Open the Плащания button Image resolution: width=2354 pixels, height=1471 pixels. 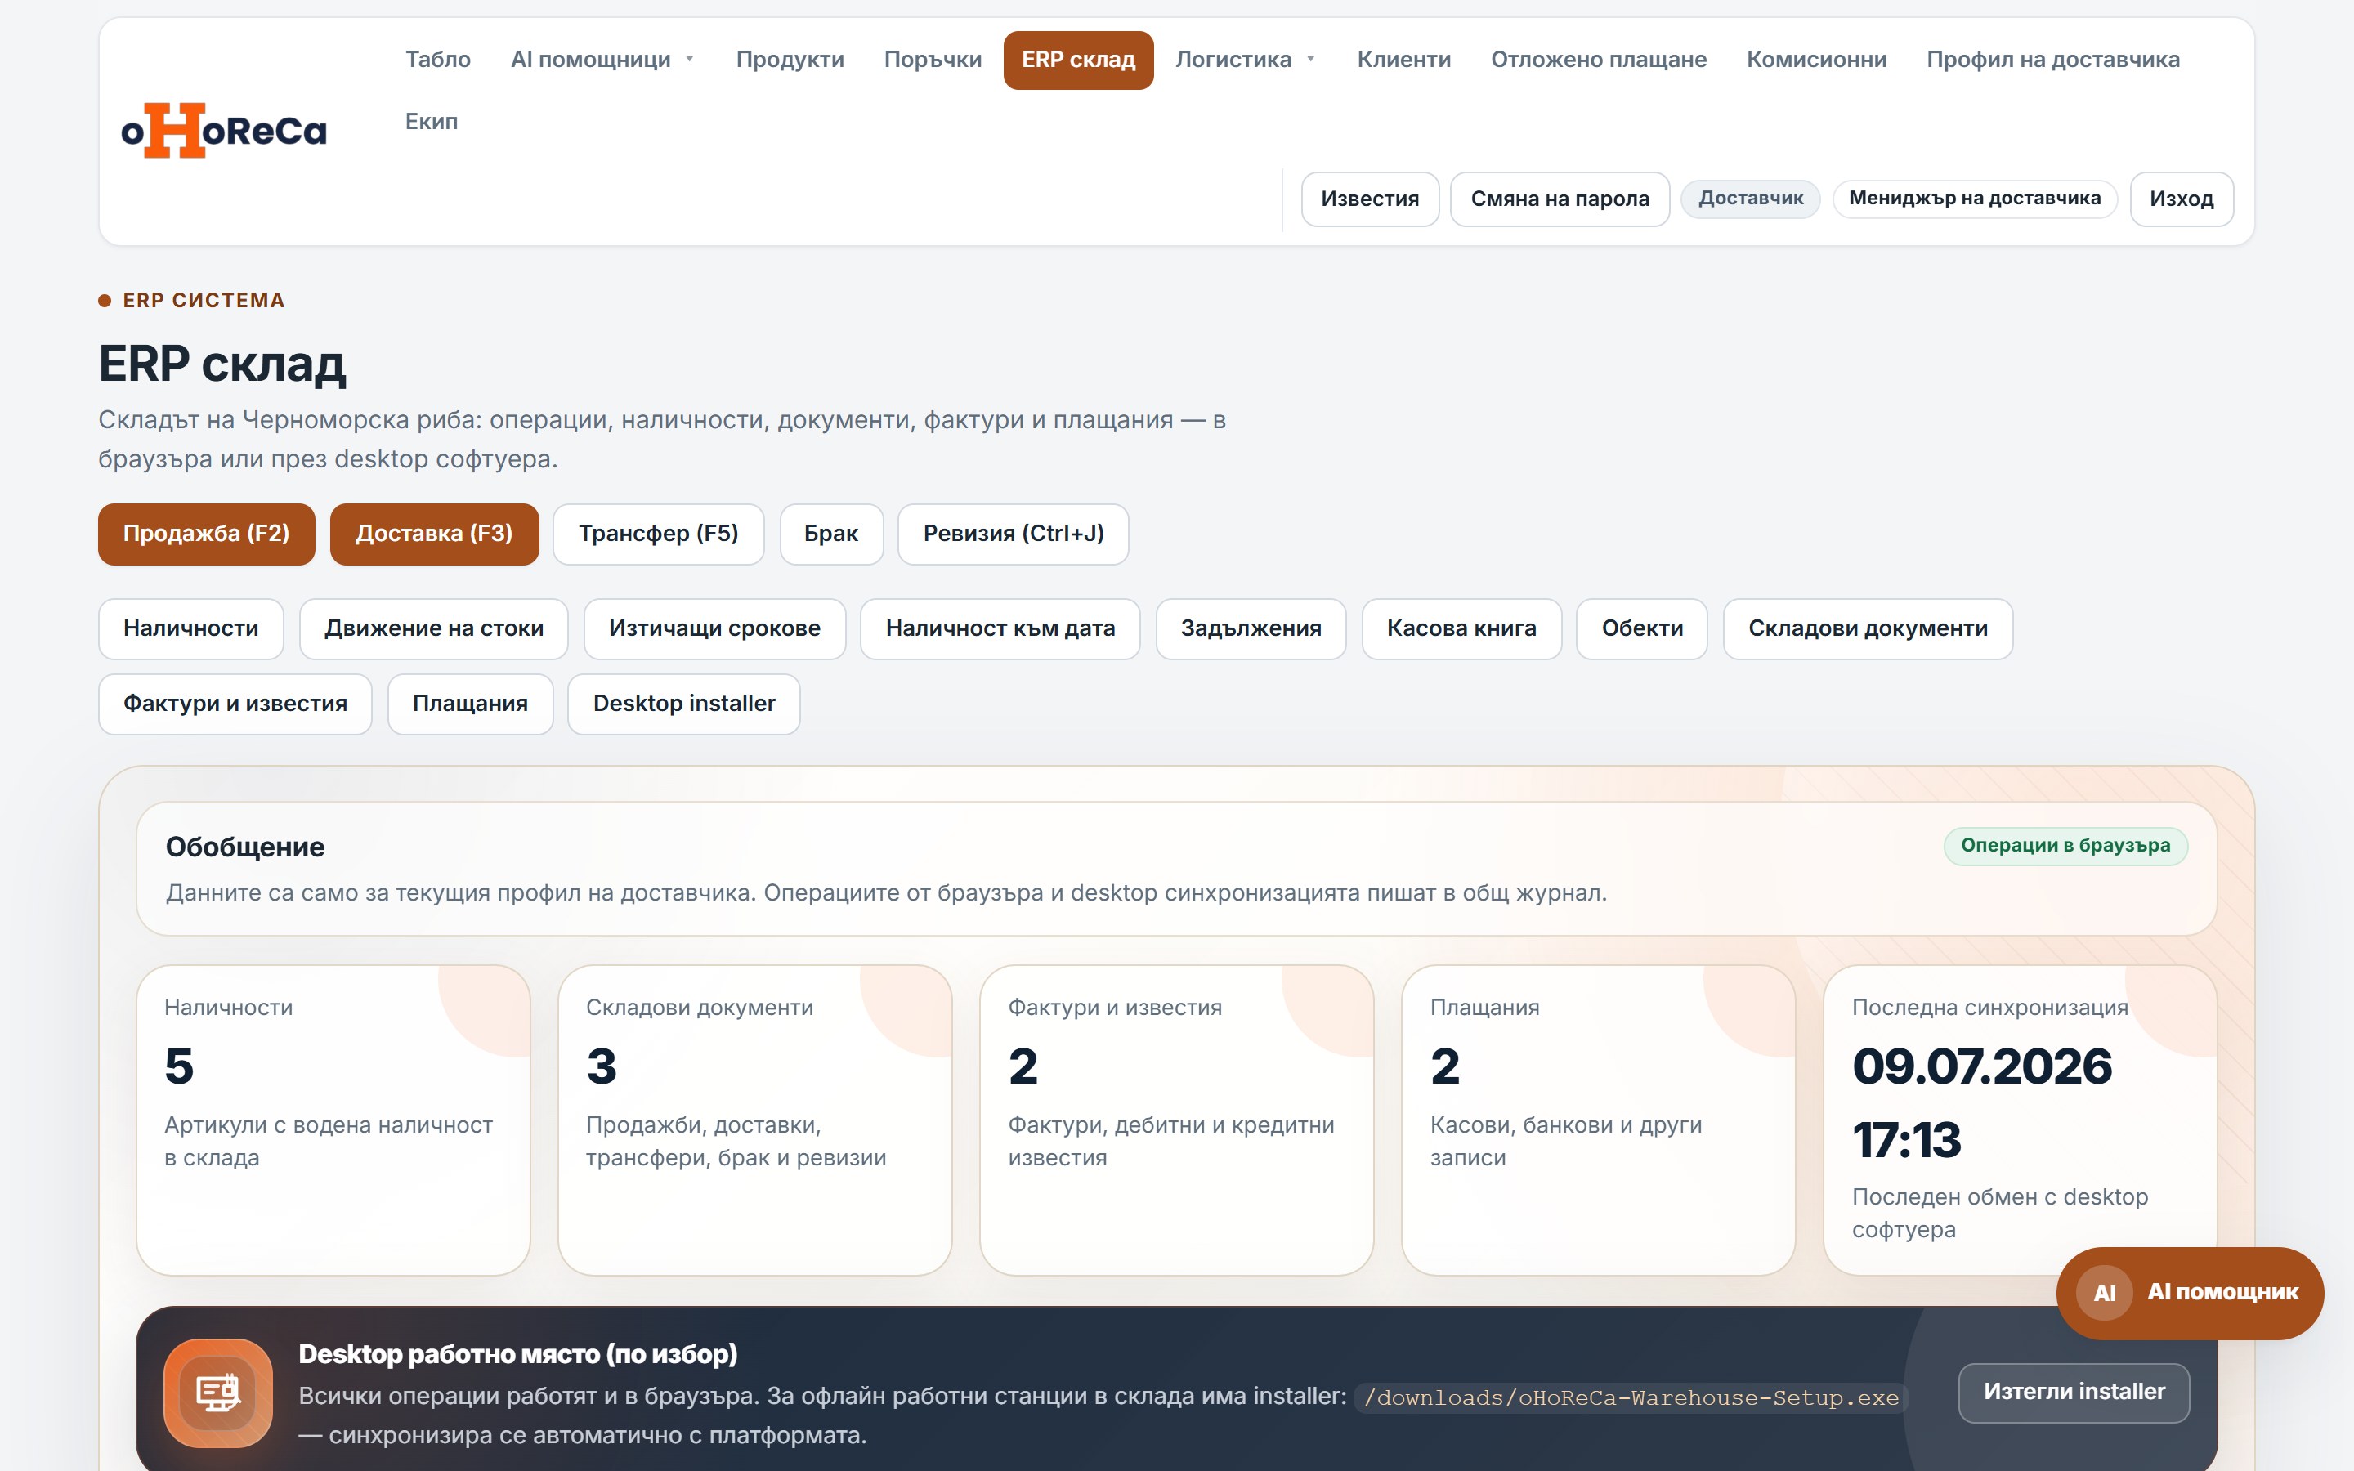click(470, 704)
